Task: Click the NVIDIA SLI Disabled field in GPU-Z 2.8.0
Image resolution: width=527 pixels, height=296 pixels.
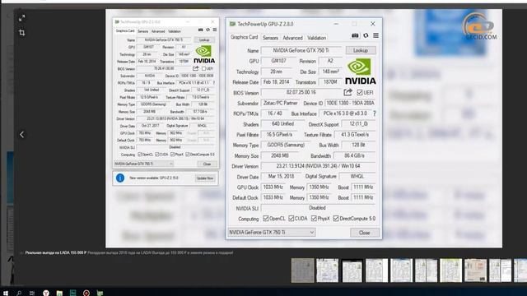Action: pos(318,208)
